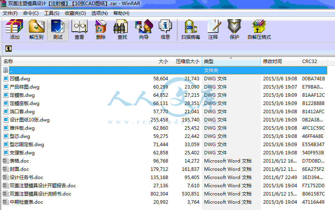Select the file 型芯固定板.dwg
This screenshot has width=335, height=210.
(27, 145)
